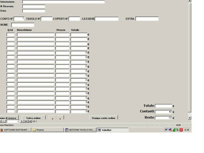Click the 'Maschera' status bar text
The width and height of the screenshot is (204, 153).
[9, 125]
